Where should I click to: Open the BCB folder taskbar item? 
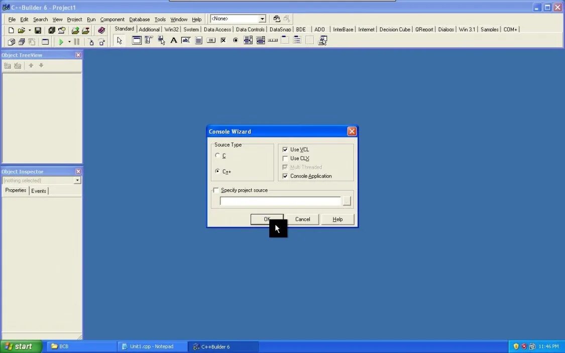[x=81, y=346]
